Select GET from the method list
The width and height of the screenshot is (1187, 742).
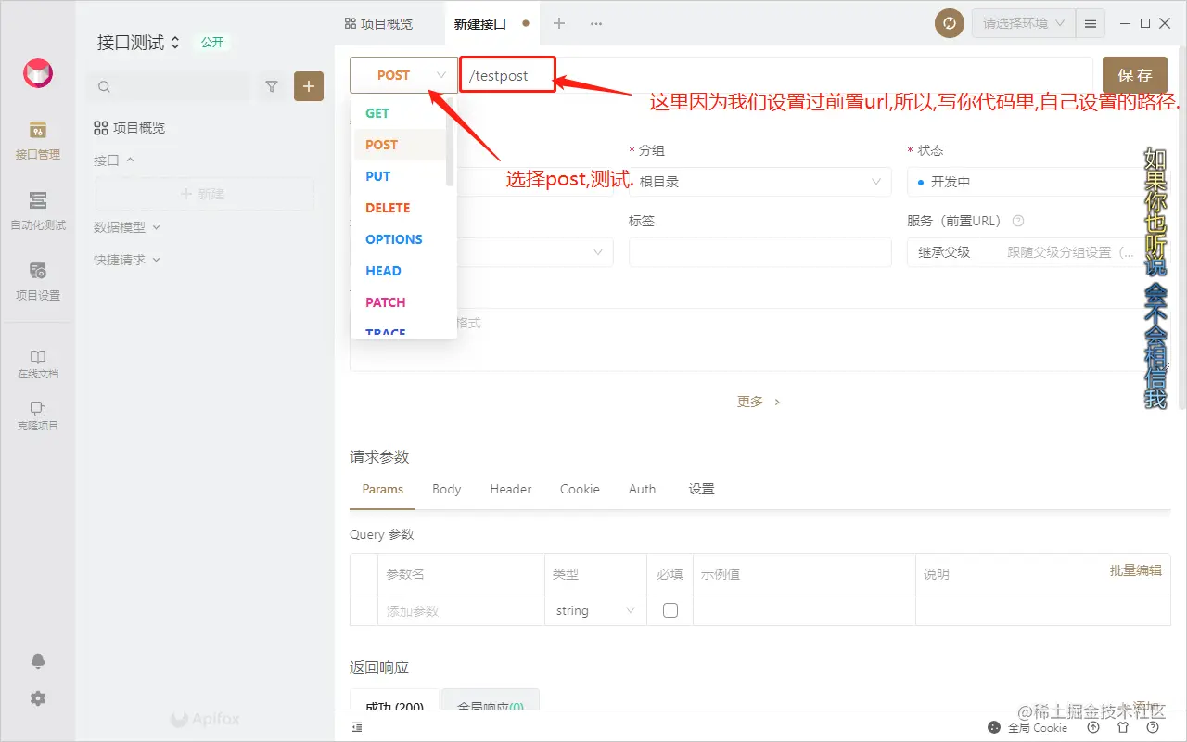tap(400, 113)
